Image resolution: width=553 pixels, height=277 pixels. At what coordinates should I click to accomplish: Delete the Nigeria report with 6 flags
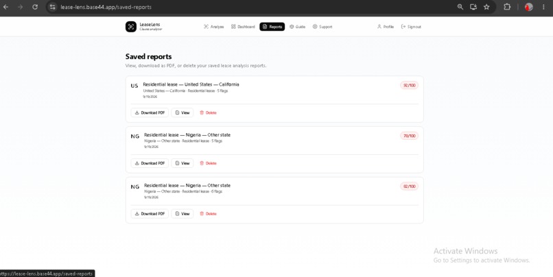pos(208,213)
